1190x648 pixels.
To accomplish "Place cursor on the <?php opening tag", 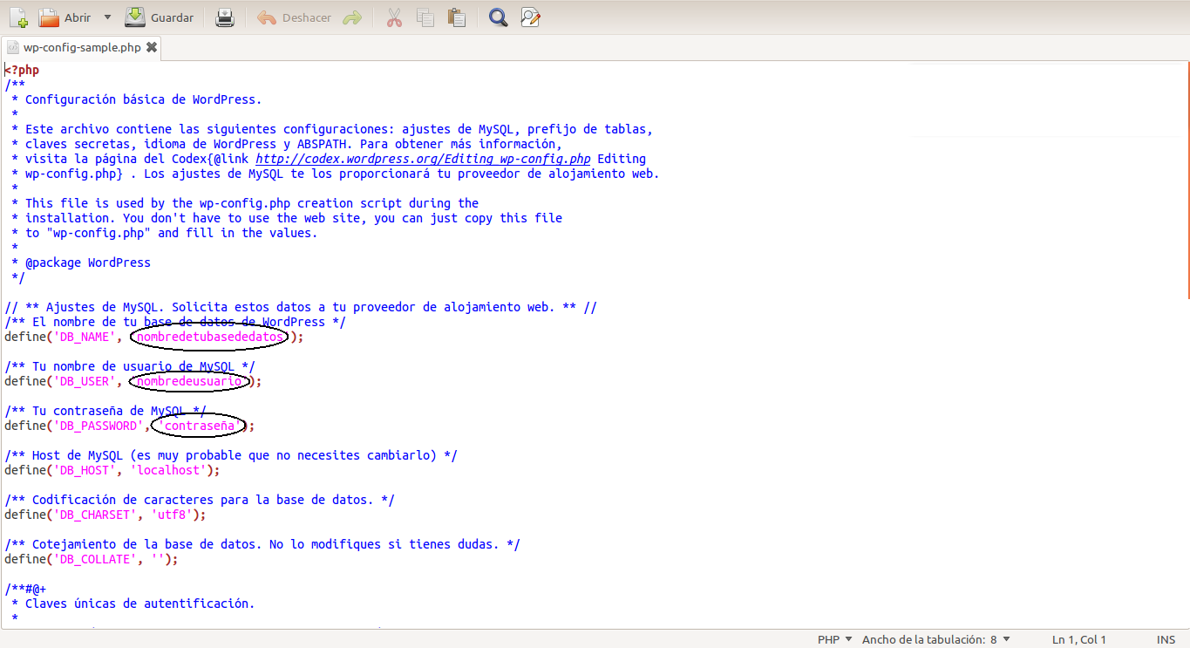I will (x=22, y=70).
